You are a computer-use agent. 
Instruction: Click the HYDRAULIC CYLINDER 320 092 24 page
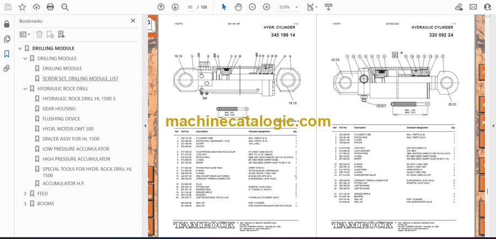(x=395, y=125)
